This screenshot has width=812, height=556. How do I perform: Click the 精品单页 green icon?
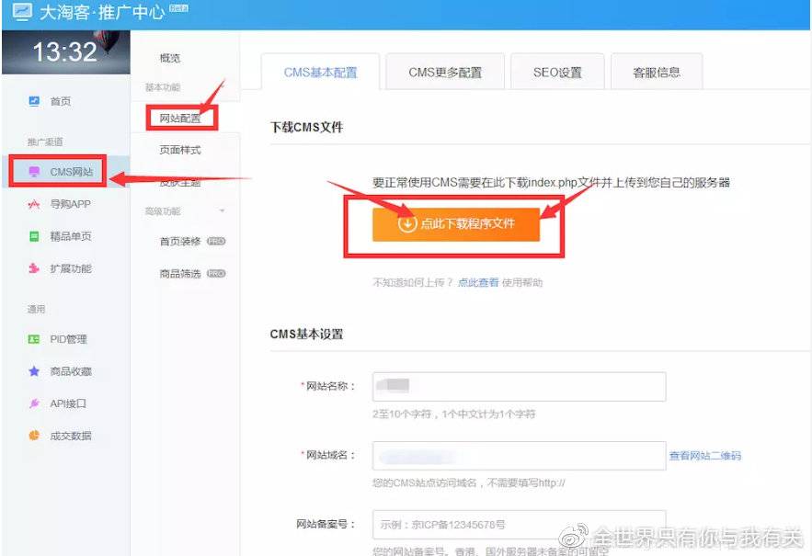tap(34, 236)
